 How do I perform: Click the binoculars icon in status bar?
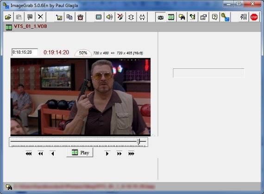(x=9, y=187)
